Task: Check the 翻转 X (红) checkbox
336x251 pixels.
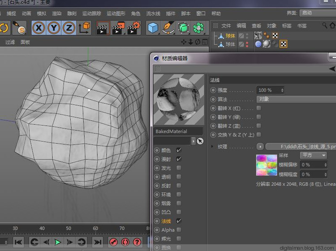Action: pyautogui.click(x=258, y=108)
